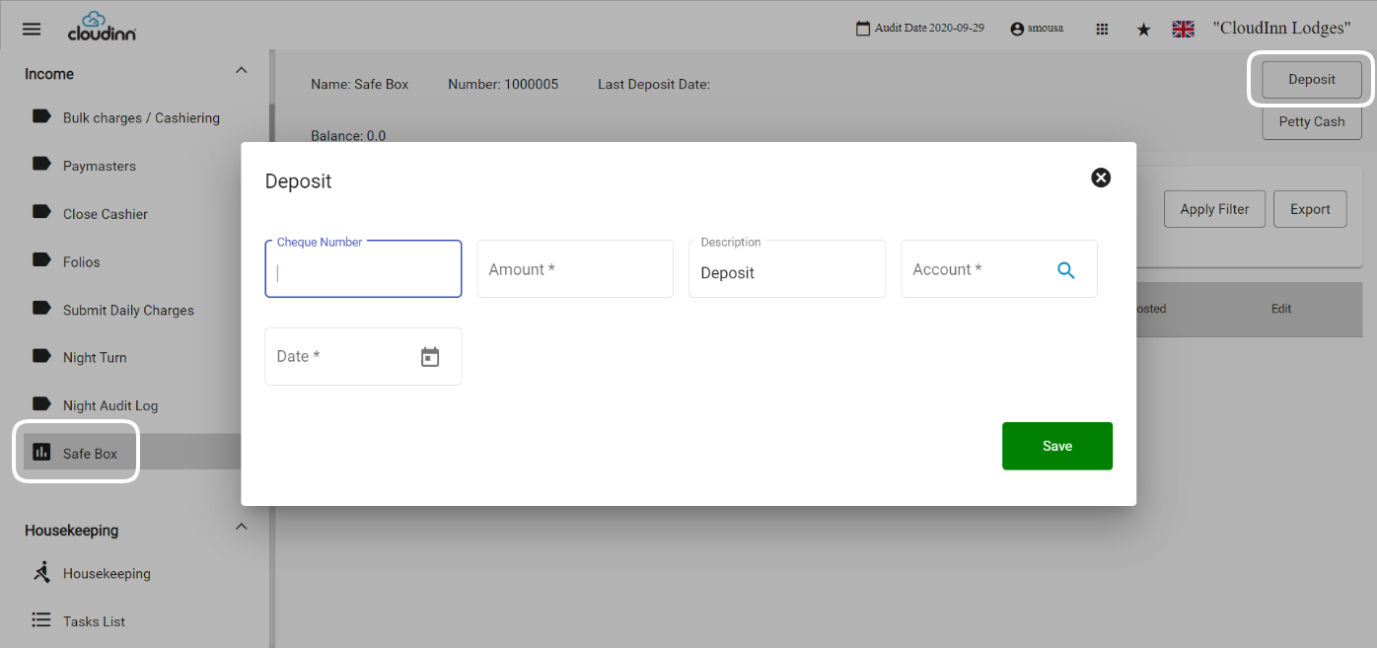
Task: Click the Account field
Action: [x=999, y=269]
